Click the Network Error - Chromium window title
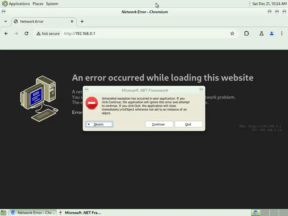The image size is (288, 216). (x=145, y=12)
